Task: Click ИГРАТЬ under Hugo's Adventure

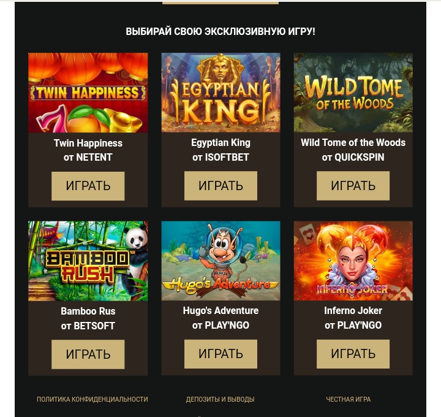Action: tap(221, 354)
